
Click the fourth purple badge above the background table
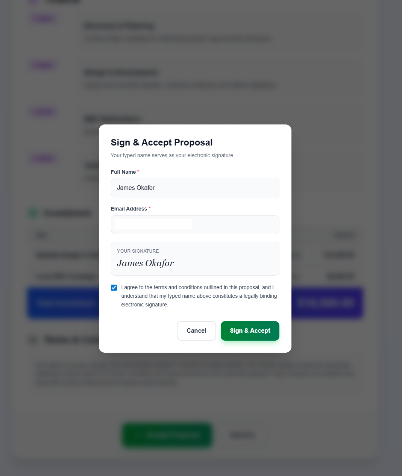(x=42, y=158)
